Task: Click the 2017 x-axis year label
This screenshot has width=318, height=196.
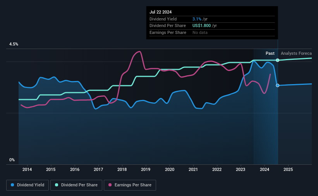Action: click(x=98, y=169)
